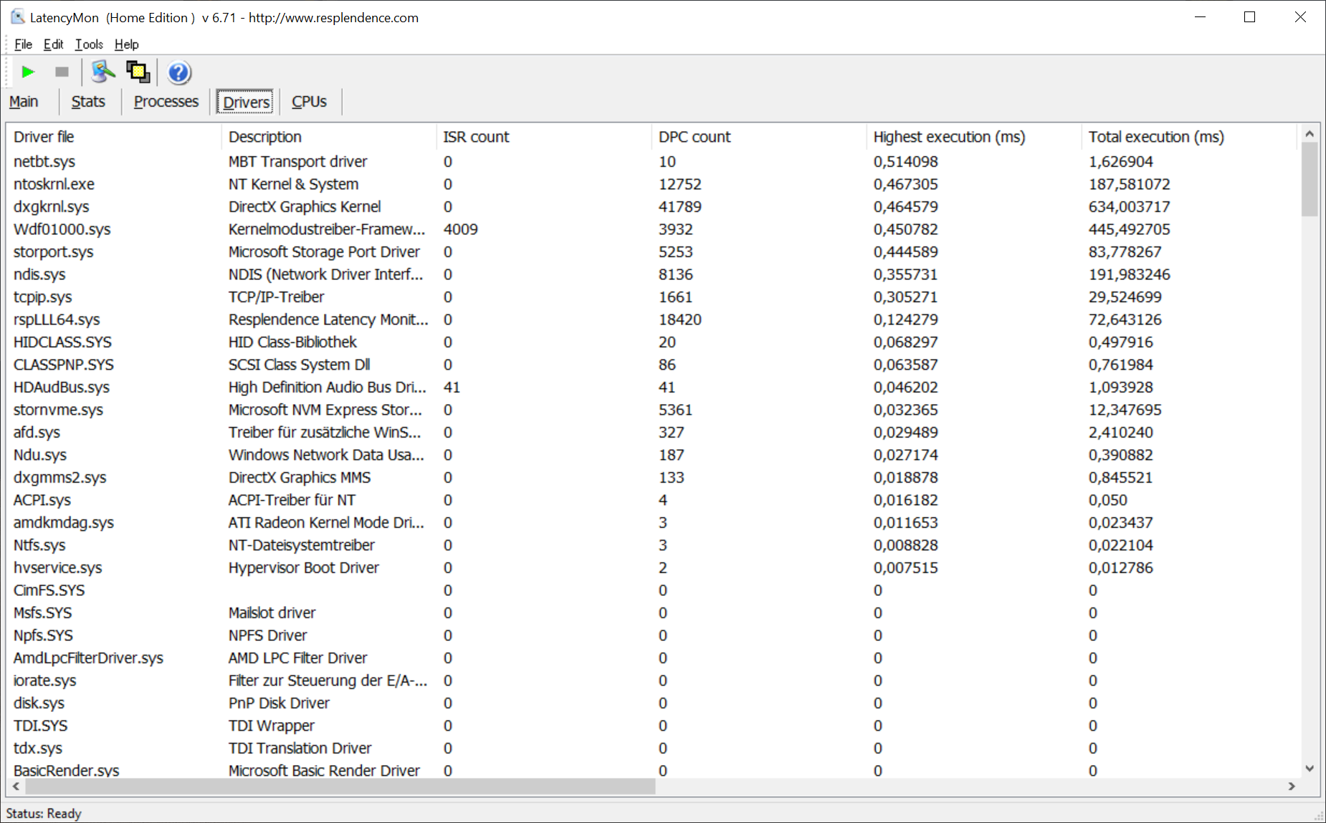The width and height of the screenshot is (1326, 823).
Task: Select the storport.sys driver row
Action: (654, 252)
